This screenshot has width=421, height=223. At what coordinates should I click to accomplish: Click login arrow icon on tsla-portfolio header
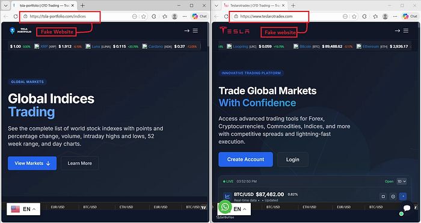point(186,31)
